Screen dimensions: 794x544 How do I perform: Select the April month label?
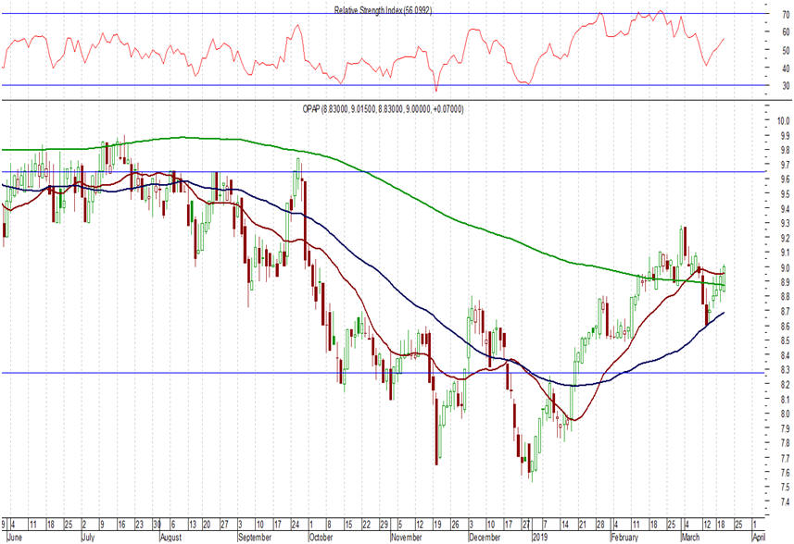(759, 537)
